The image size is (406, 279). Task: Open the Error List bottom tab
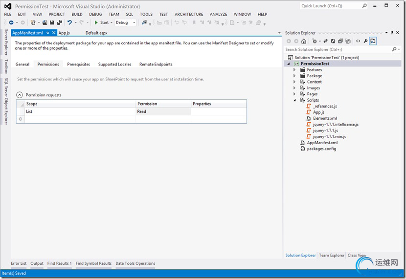point(19,263)
